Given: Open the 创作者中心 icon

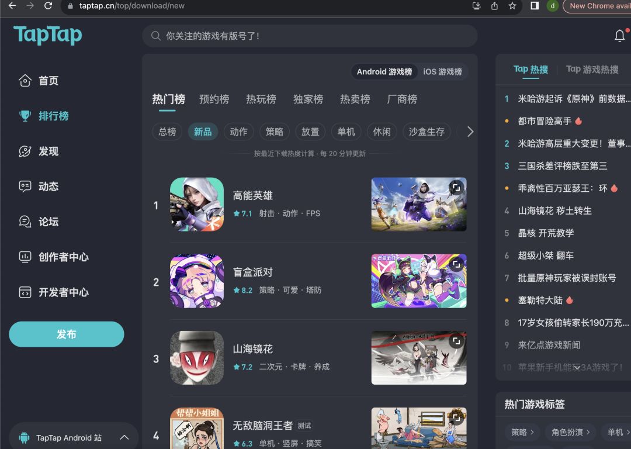Looking at the screenshot, I should [x=25, y=257].
